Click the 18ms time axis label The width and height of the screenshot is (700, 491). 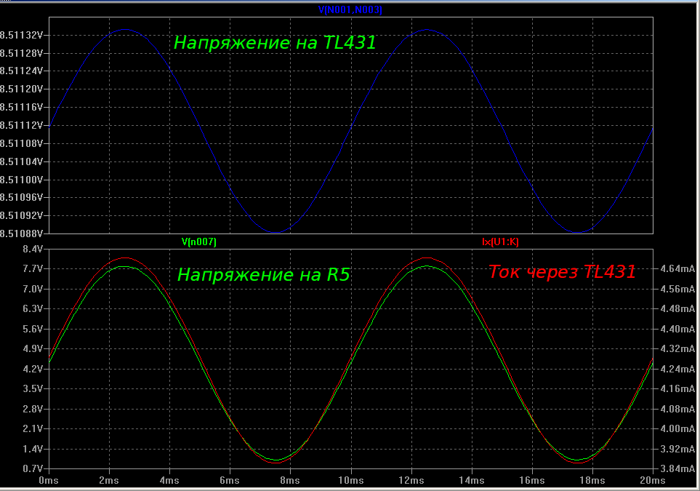click(x=592, y=481)
